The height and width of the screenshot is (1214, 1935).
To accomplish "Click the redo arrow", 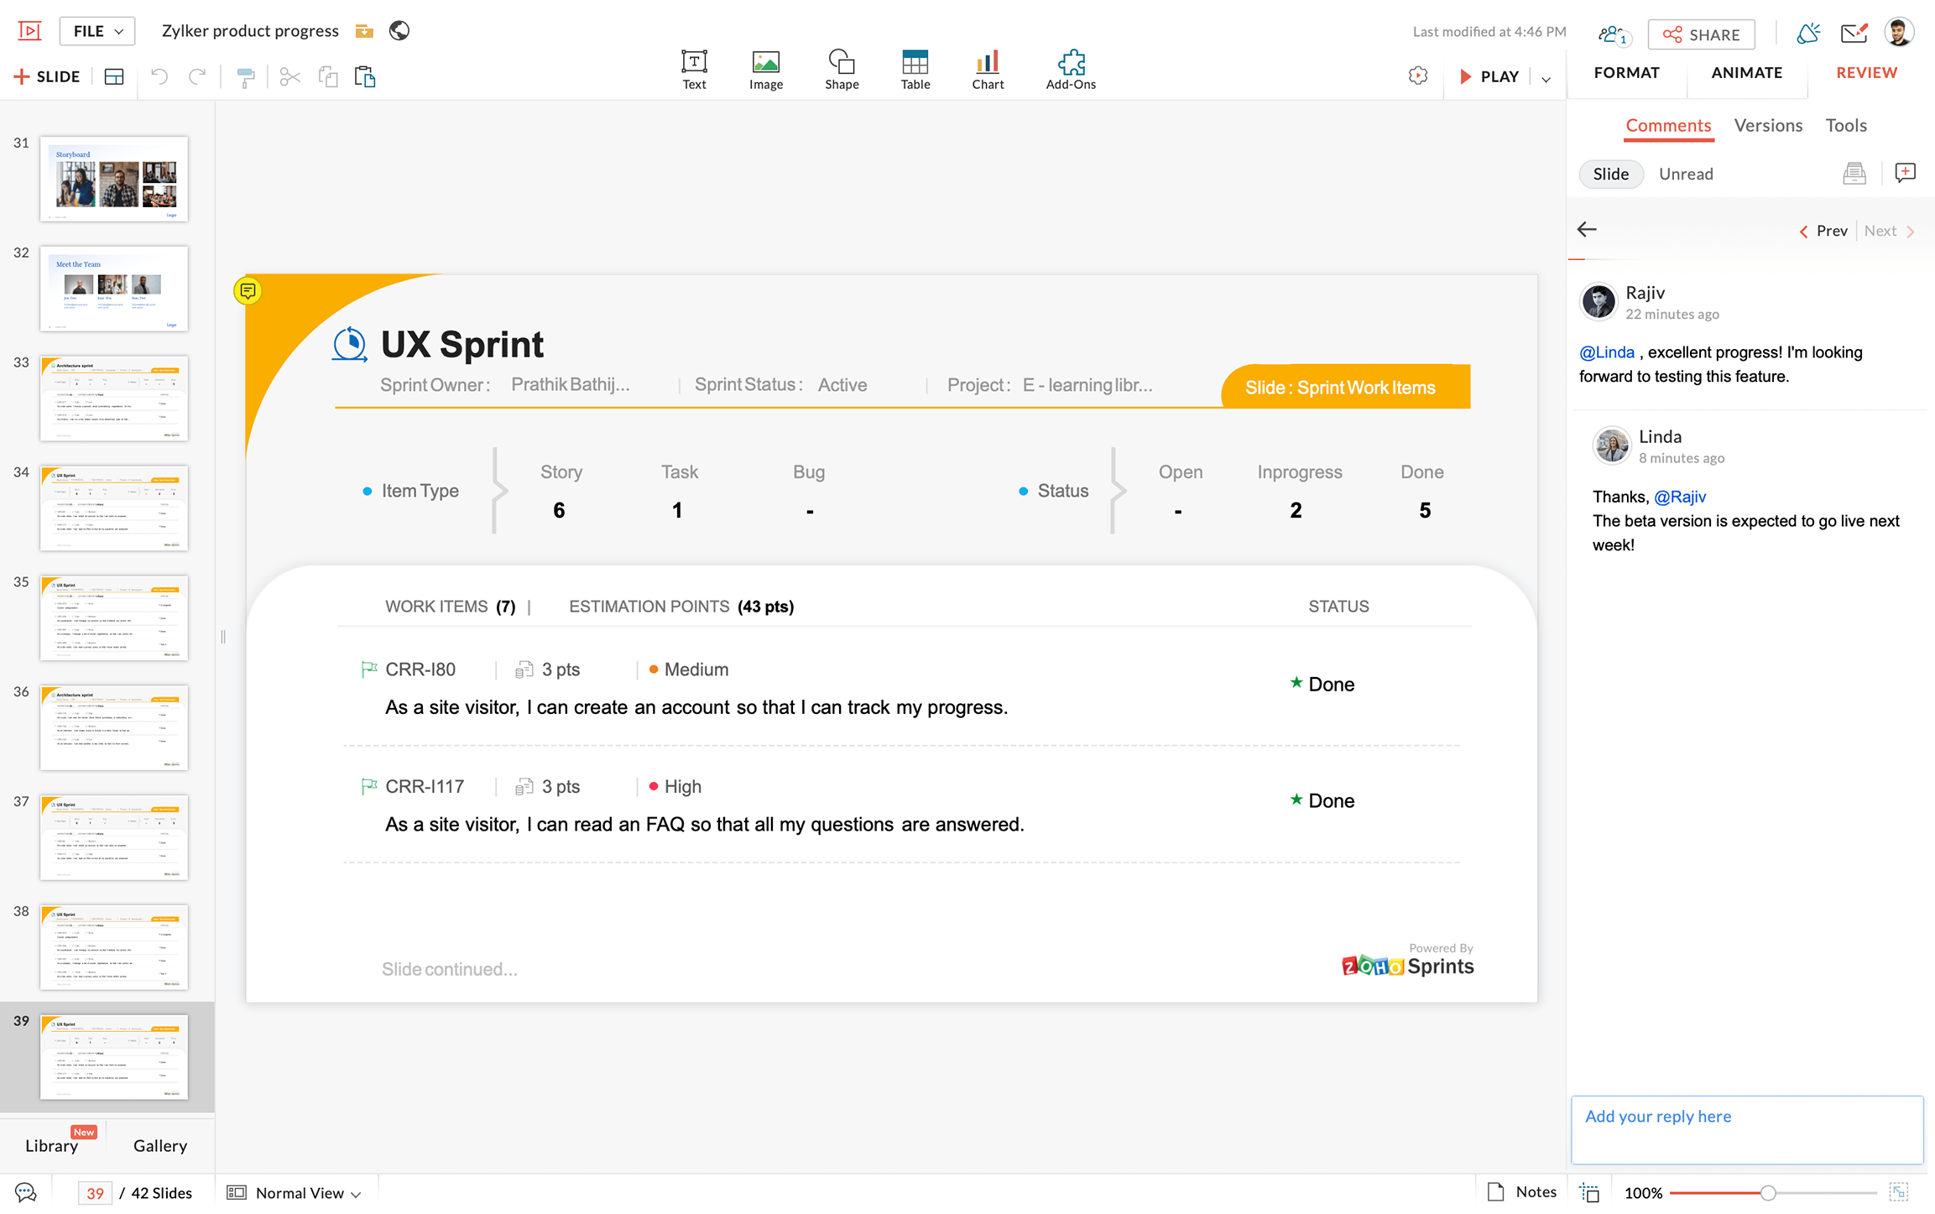I will pyautogui.click(x=197, y=76).
